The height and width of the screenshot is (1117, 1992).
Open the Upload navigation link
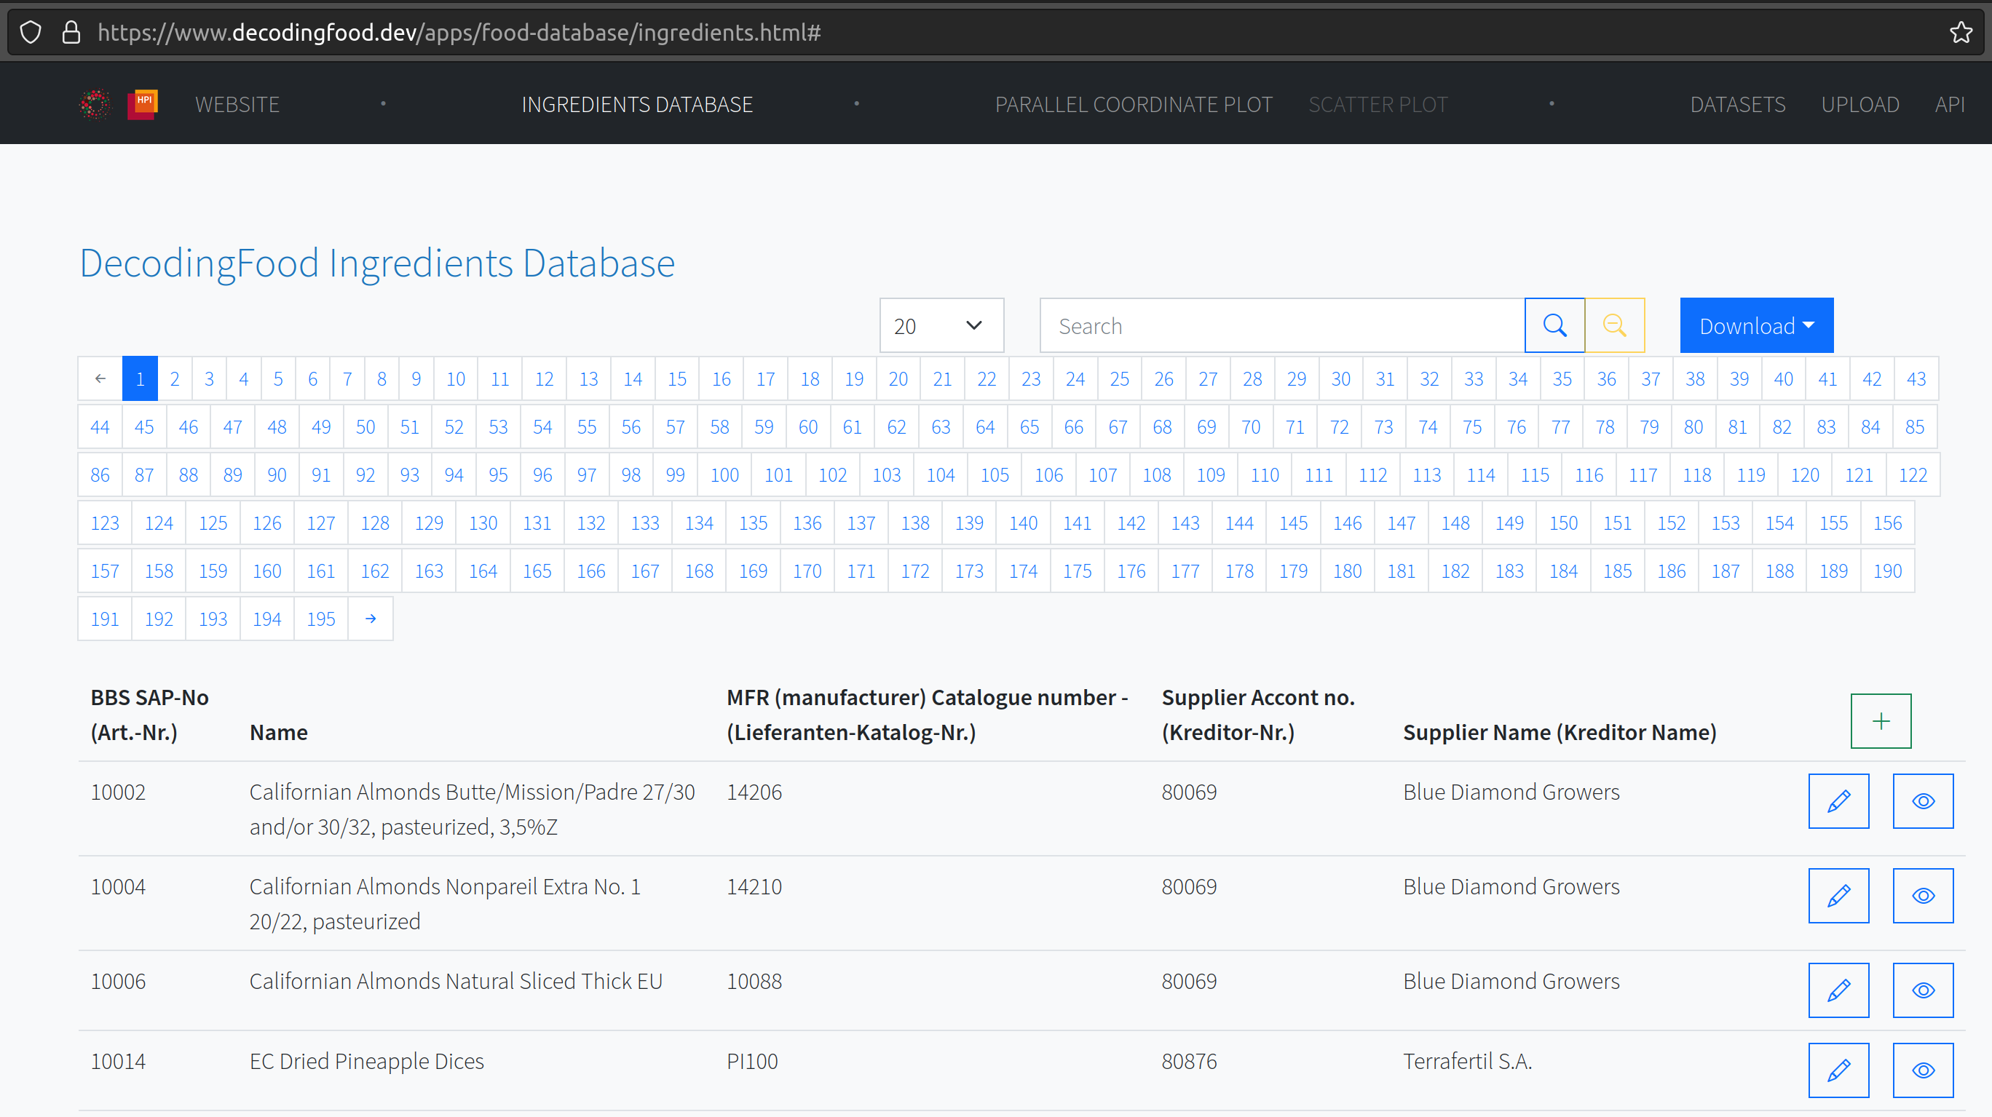coord(1859,104)
